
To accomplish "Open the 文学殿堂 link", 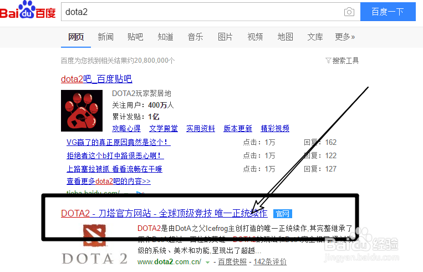I will click(164, 128).
